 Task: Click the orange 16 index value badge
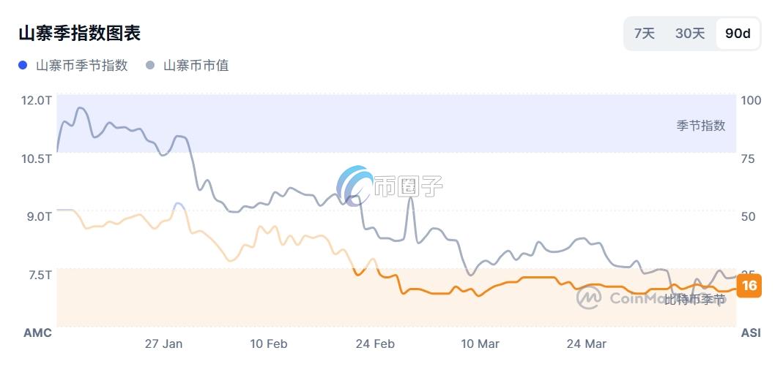tap(749, 286)
